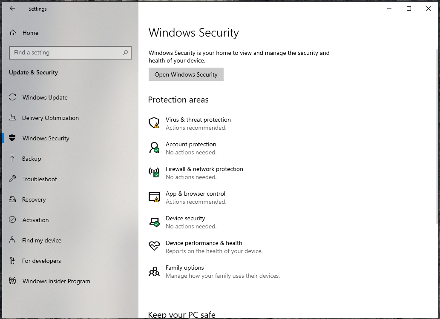Select the Delivery Optimization icon
440x319 pixels.
pyautogui.click(x=12, y=118)
